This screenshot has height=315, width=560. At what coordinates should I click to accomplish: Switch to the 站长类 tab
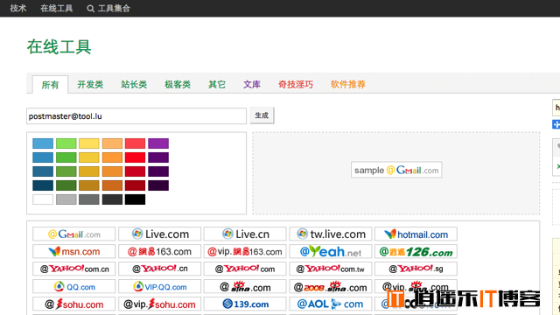(134, 84)
